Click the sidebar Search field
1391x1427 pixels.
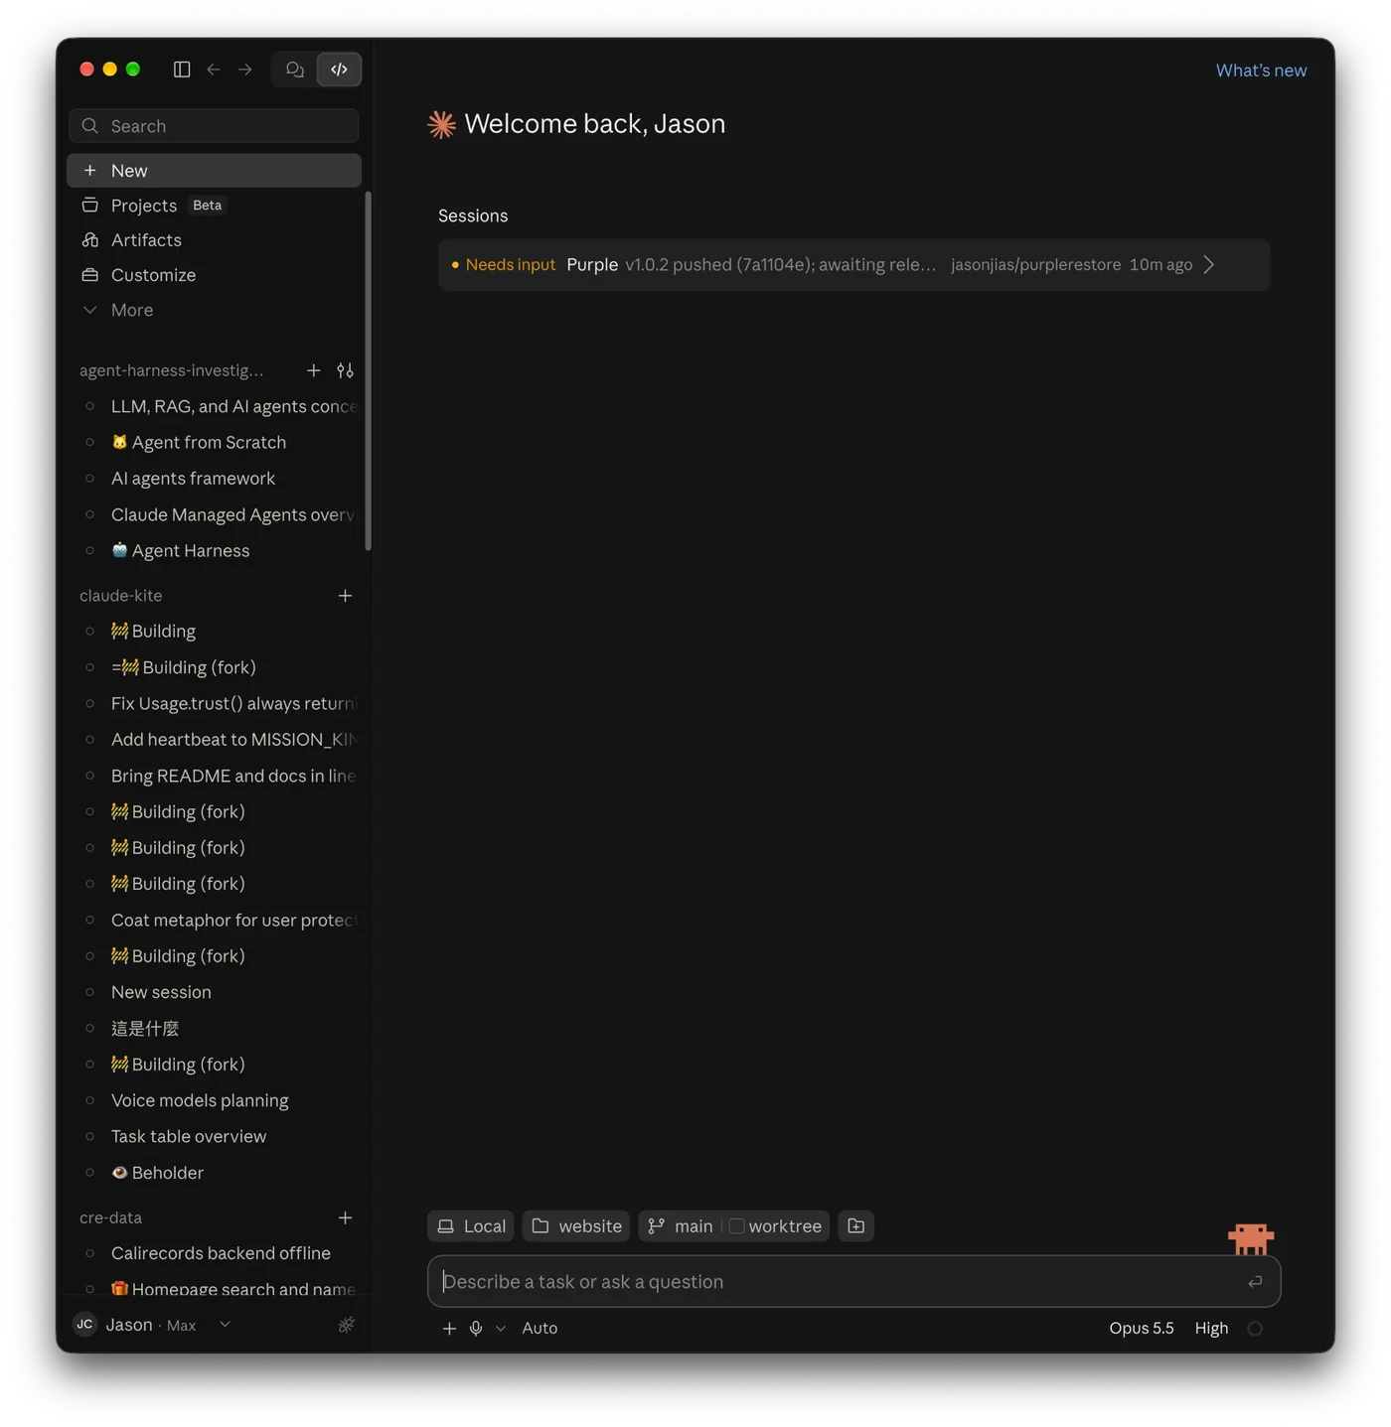click(x=214, y=126)
